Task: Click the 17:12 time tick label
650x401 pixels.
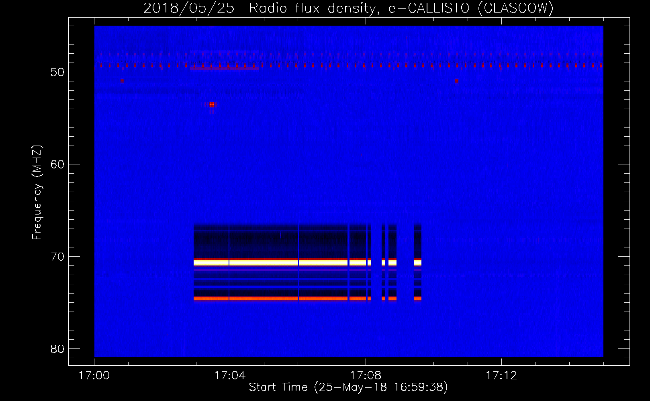Action: [x=501, y=376]
